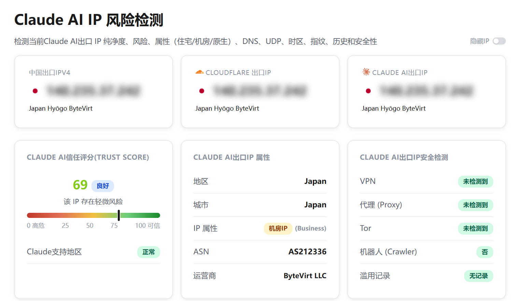Click the blurred IP in 中国出口IPV4 card

point(94,91)
